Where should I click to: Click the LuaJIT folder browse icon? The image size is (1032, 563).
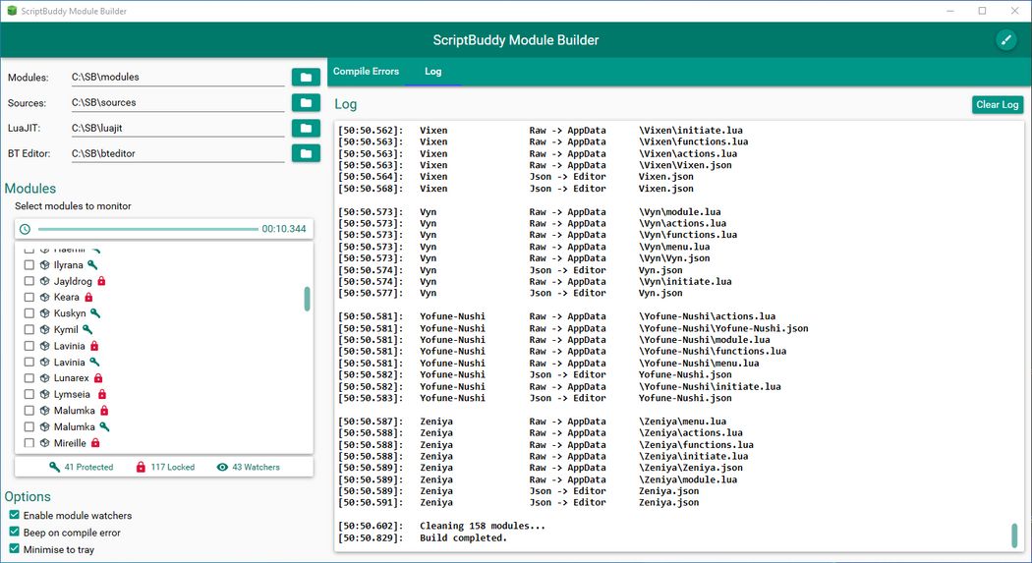coord(306,128)
